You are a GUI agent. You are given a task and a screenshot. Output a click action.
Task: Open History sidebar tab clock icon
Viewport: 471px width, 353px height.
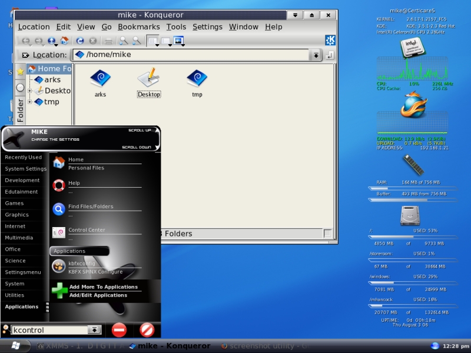[x=20, y=88]
